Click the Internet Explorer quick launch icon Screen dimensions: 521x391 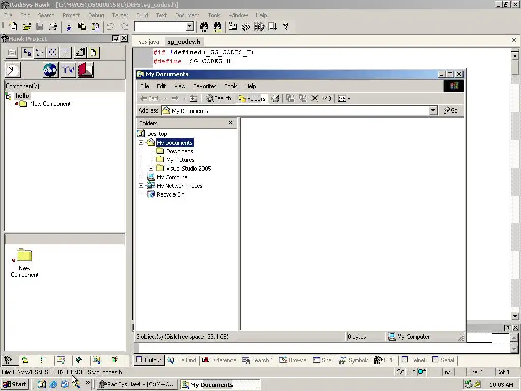coord(53,384)
